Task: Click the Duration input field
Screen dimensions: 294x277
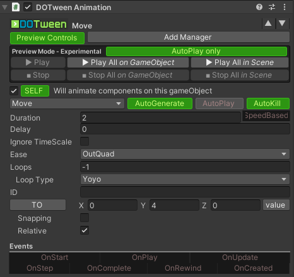Action: (160, 118)
